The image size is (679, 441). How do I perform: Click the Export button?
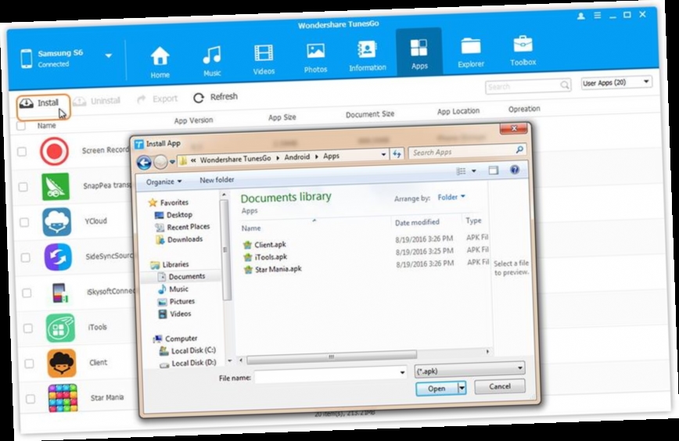pos(157,99)
